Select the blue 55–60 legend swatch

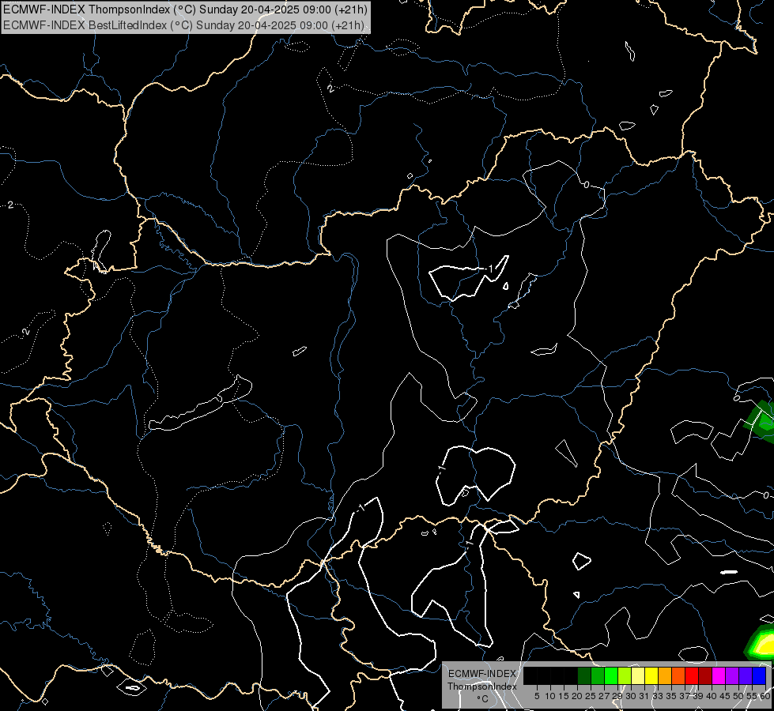tap(759, 675)
